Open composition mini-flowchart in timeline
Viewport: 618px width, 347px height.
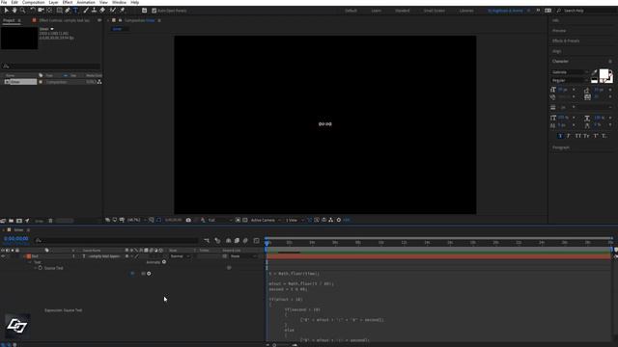tap(207, 240)
